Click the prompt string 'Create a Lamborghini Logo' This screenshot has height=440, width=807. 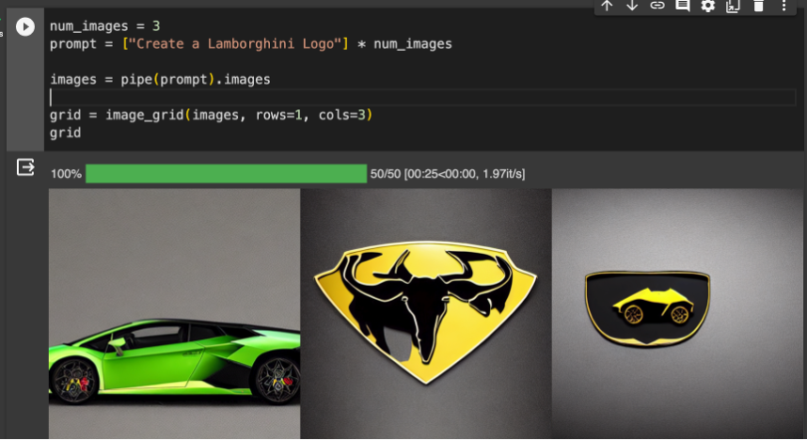[x=235, y=44]
